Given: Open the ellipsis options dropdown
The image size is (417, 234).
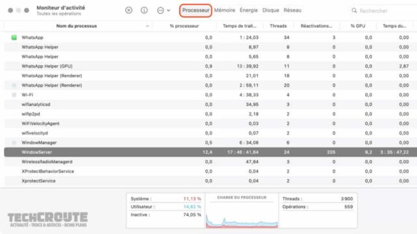Looking at the screenshot, I should (x=164, y=10).
